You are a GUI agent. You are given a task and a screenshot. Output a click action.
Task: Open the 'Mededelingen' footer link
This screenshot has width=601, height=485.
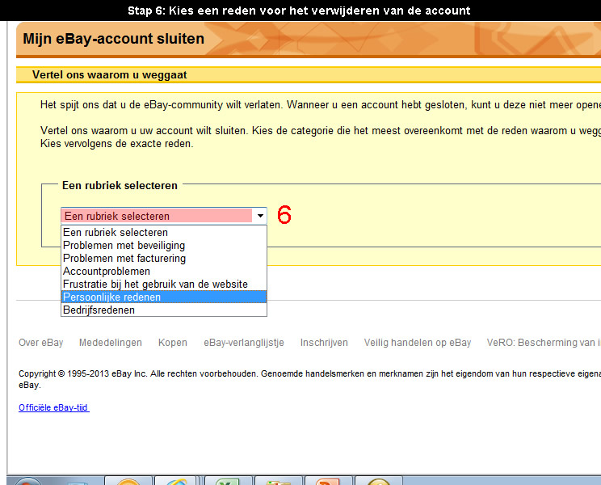click(x=111, y=343)
